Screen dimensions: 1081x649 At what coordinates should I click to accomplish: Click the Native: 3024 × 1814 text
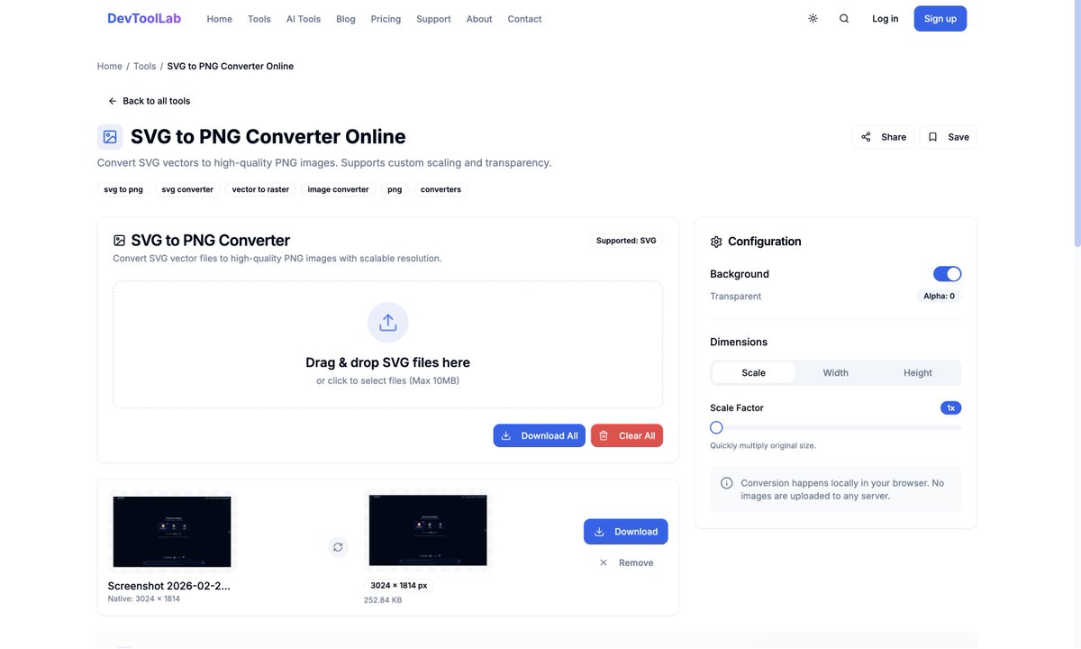click(144, 599)
